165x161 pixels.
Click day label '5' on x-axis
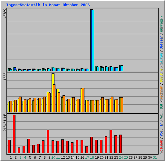(30, 157)
